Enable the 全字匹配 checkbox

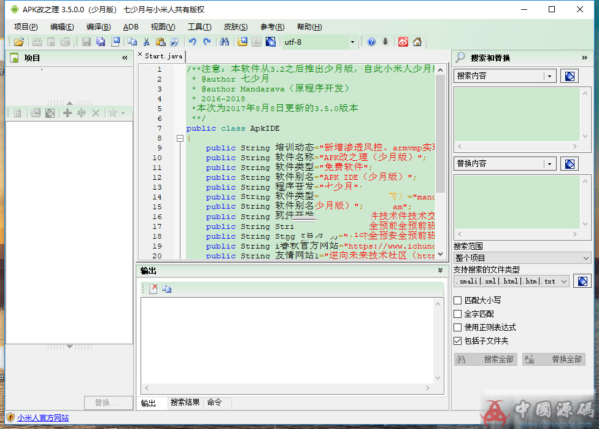point(457,314)
